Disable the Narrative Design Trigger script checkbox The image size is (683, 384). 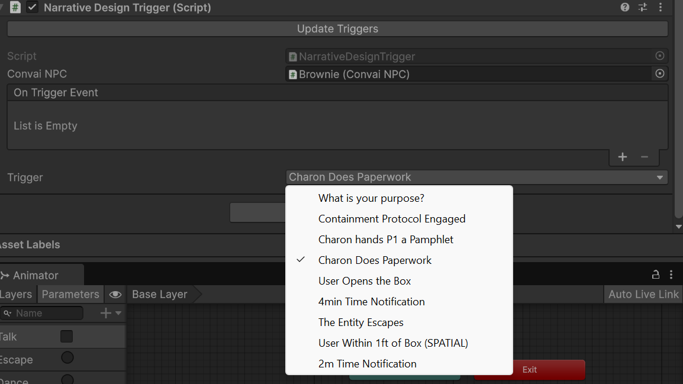(x=33, y=8)
